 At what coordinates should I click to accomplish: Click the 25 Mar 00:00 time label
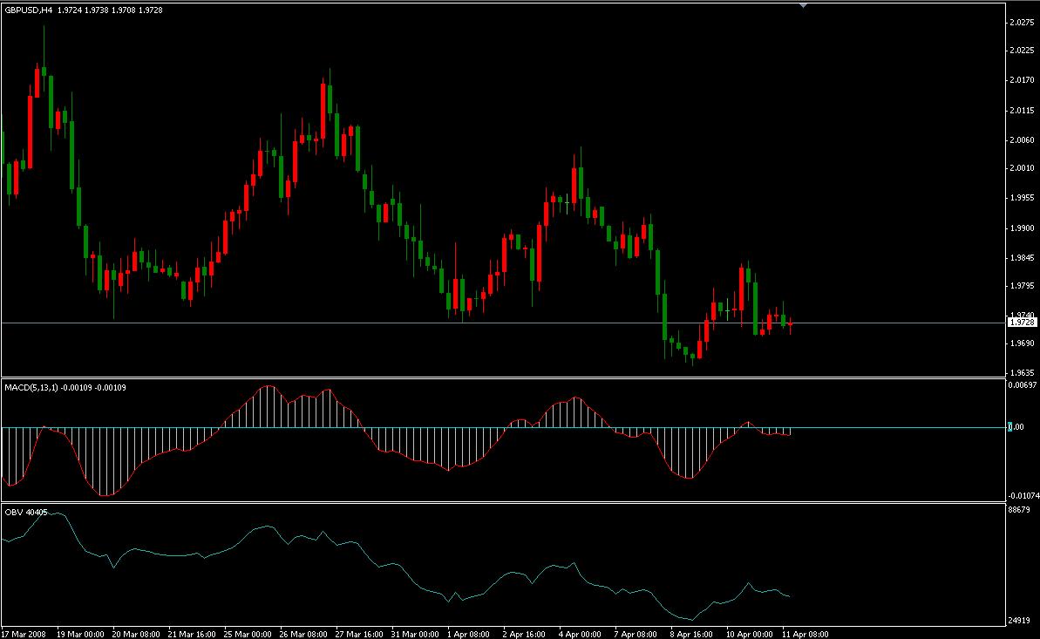click(248, 635)
